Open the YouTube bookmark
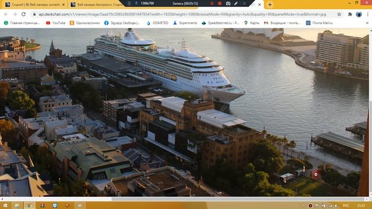 pos(56,23)
